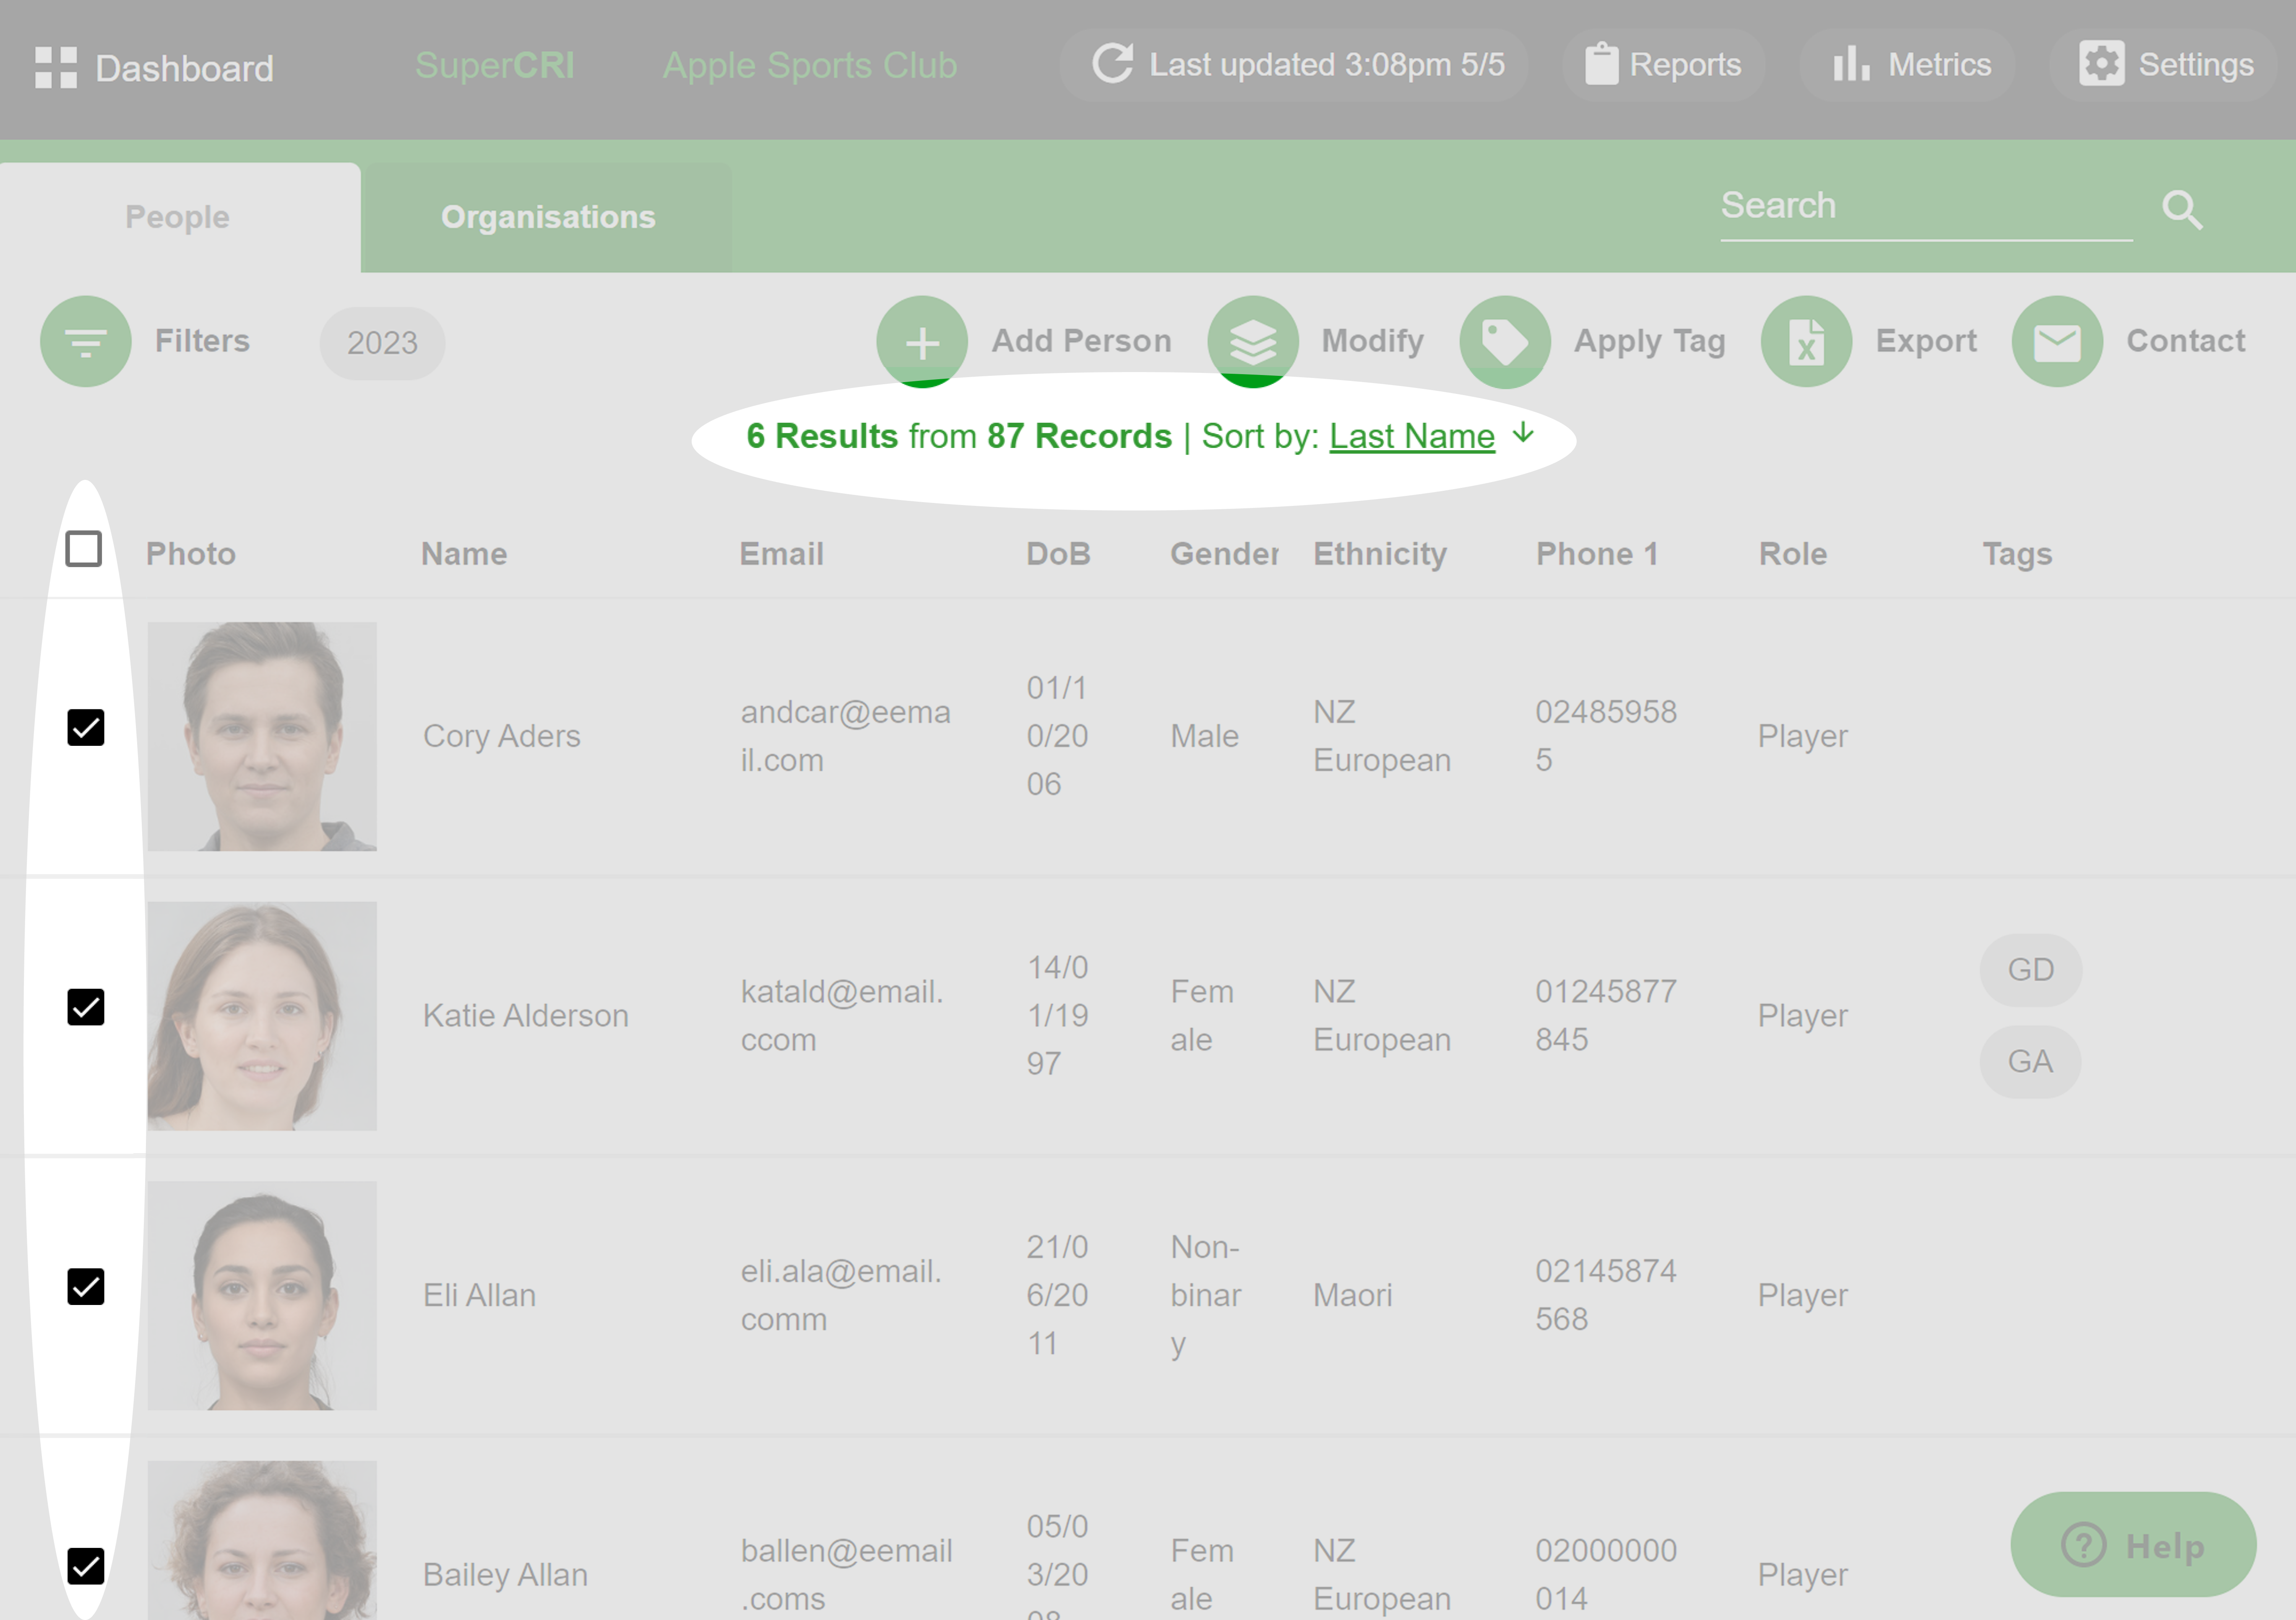The width and height of the screenshot is (2296, 1620).
Task: Select the name Bailey Allan
Action: tap(505, 1575)
